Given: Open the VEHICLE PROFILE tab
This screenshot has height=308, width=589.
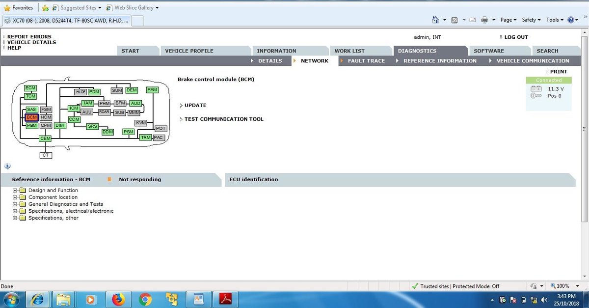Looking at the screenshot, I should 189,51.
